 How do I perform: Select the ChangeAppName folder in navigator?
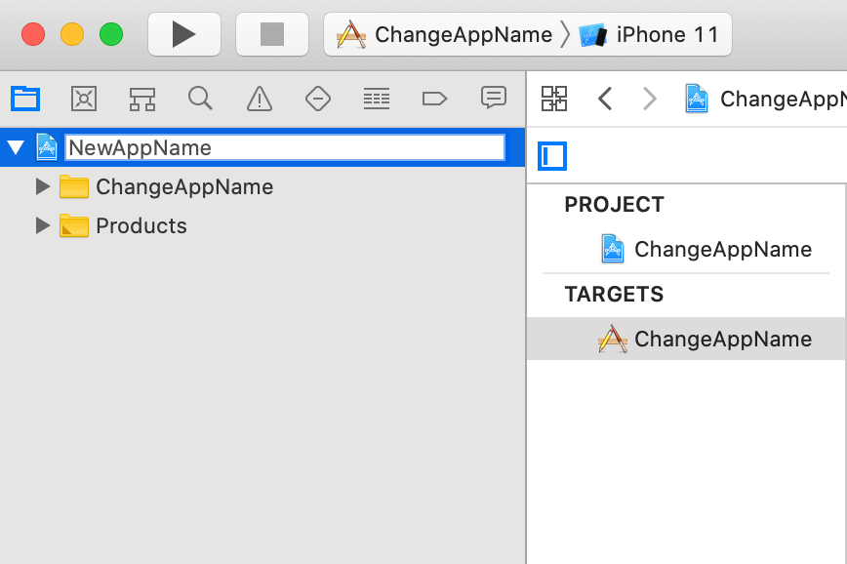(x=184, y=187)
